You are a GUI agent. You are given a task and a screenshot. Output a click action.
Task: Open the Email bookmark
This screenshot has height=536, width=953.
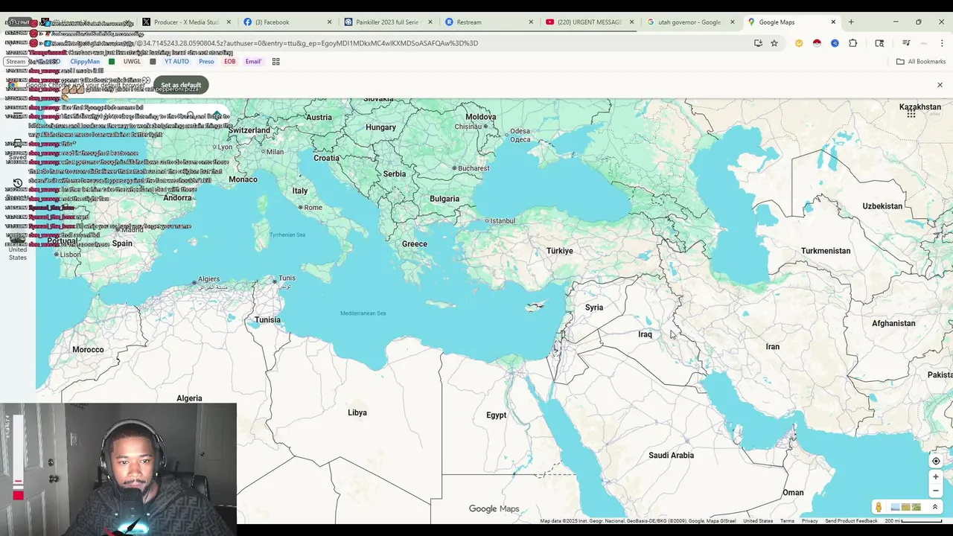click(x=253, y=62)
